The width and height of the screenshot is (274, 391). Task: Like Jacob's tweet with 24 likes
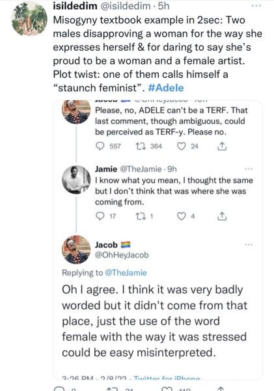click(182, 146)
